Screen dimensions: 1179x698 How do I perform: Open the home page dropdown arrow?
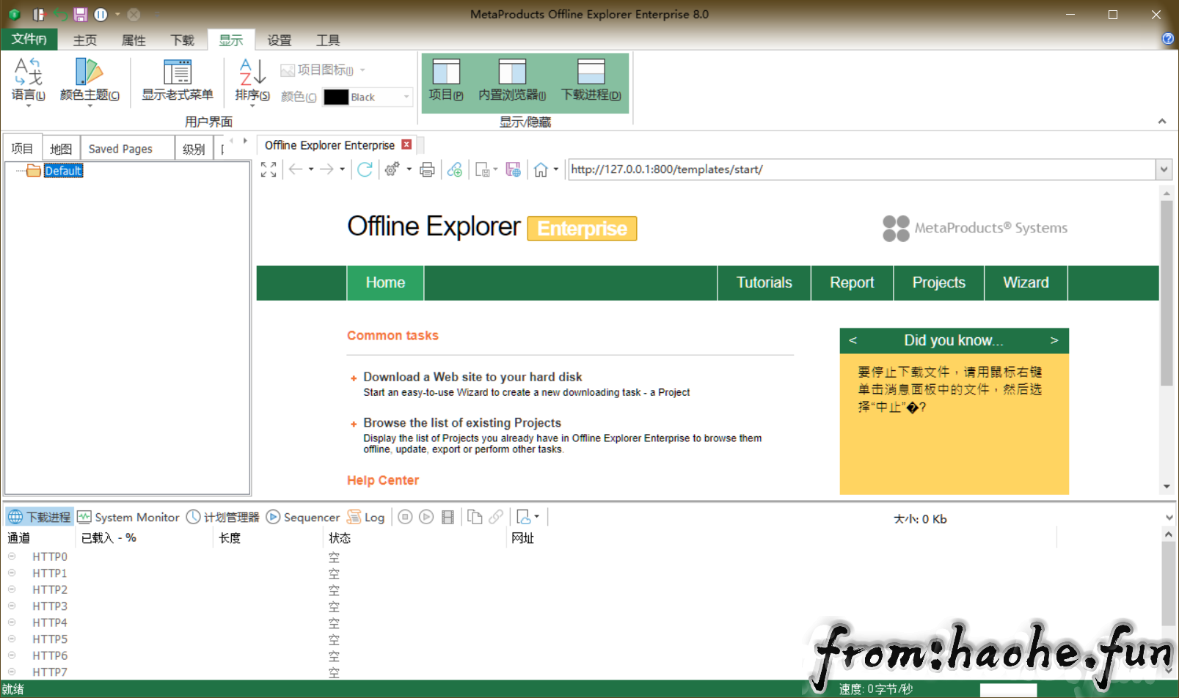555,169
